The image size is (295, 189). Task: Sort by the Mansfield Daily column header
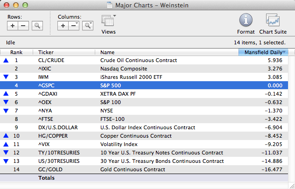click(263, 52)
